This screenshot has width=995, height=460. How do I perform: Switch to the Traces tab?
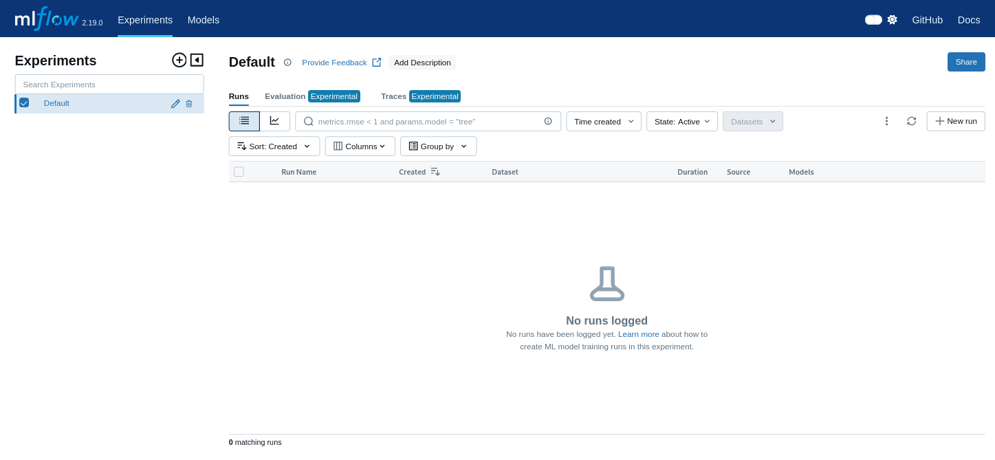click(x=393, y=96)
